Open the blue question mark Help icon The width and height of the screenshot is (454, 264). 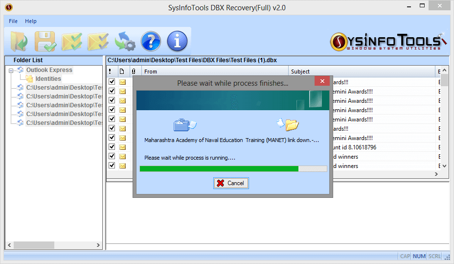point(151,42)
